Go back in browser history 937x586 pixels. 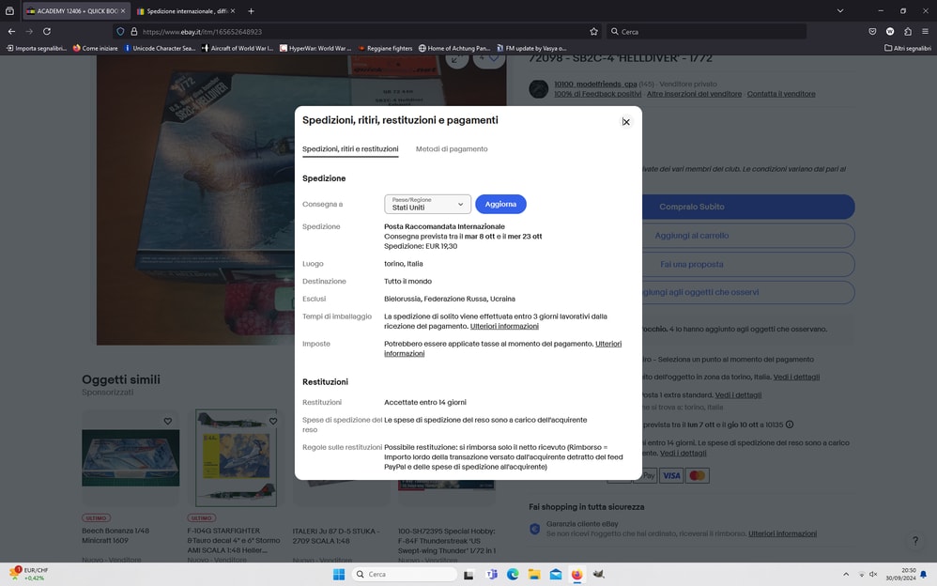[11, 31]
